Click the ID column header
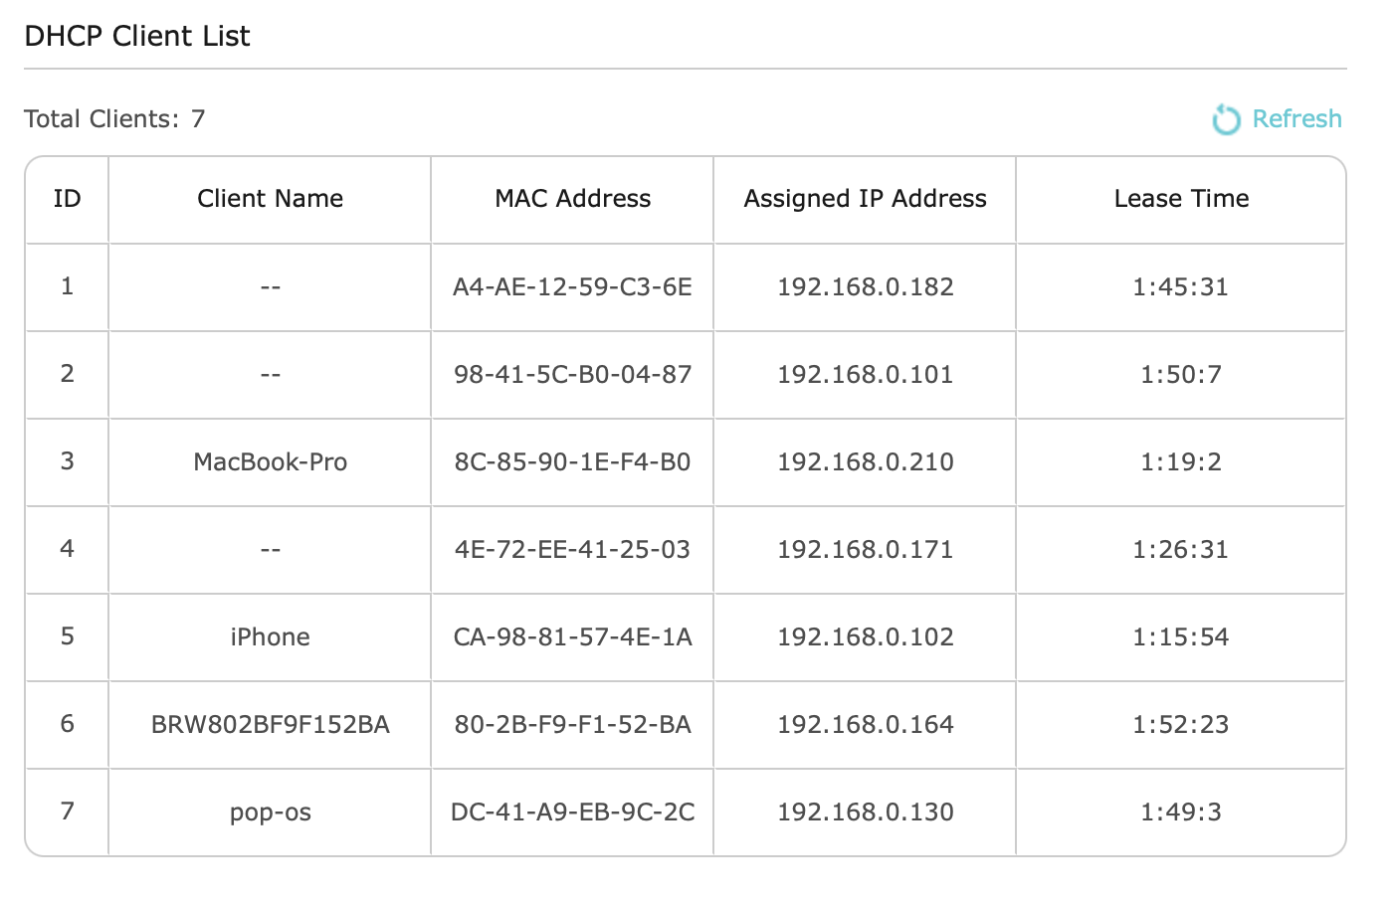This screenshot has height=903, width=1395. [67, 199]
